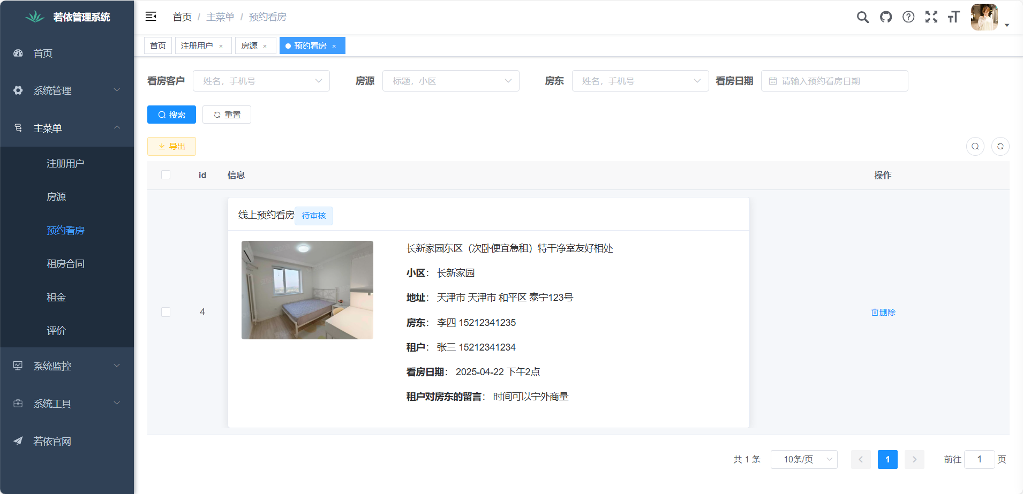Click the sidebar collapse hamburger icon
This screenshot has width=1023, height=494.
point(151,17)
